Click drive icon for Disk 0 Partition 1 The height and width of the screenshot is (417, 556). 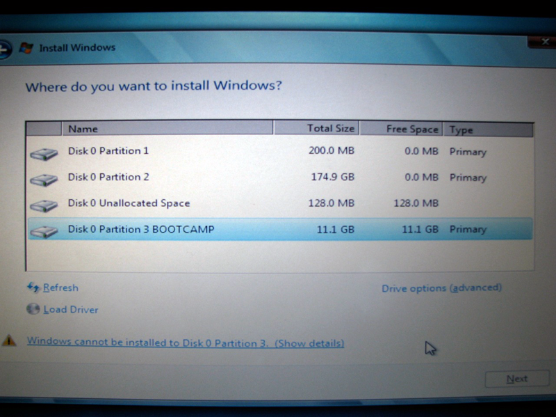[x=44, y=154]
